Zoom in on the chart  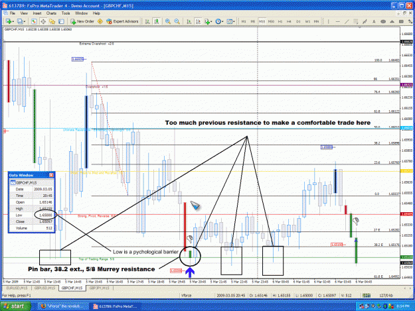pos(168,21)
